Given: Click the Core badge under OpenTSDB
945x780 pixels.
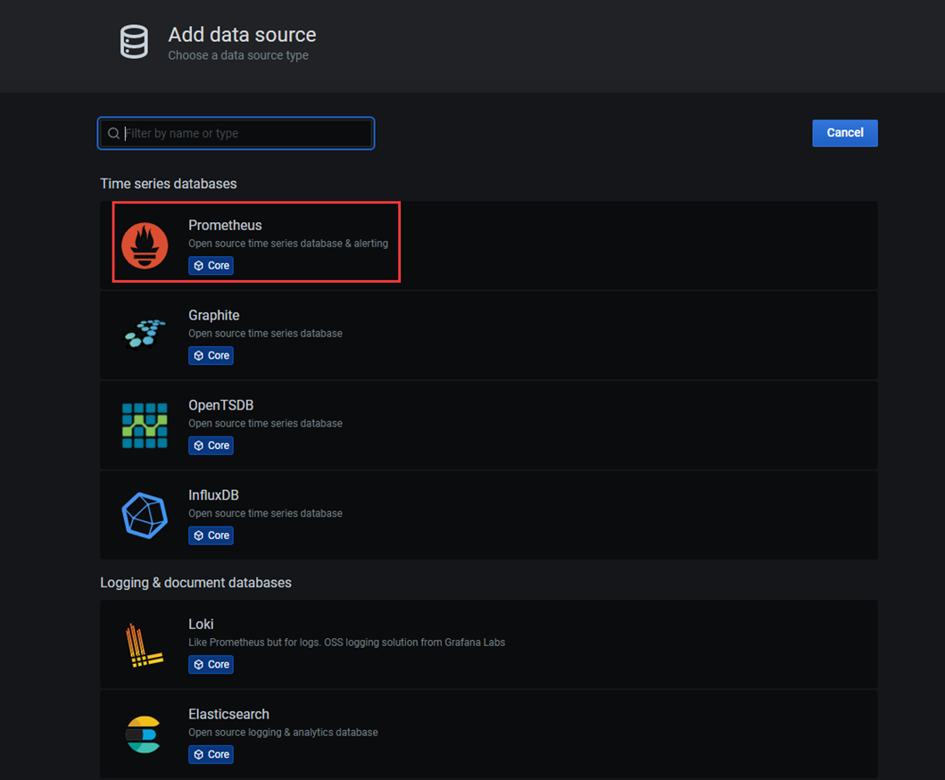Looking at the screenshot, I should click(211, 445).
